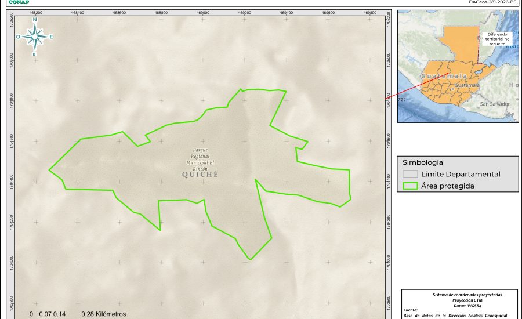Viewport: 522px width, 319px height.
Task: Click the QUICHÉ department label
Action: coord(200,173)
